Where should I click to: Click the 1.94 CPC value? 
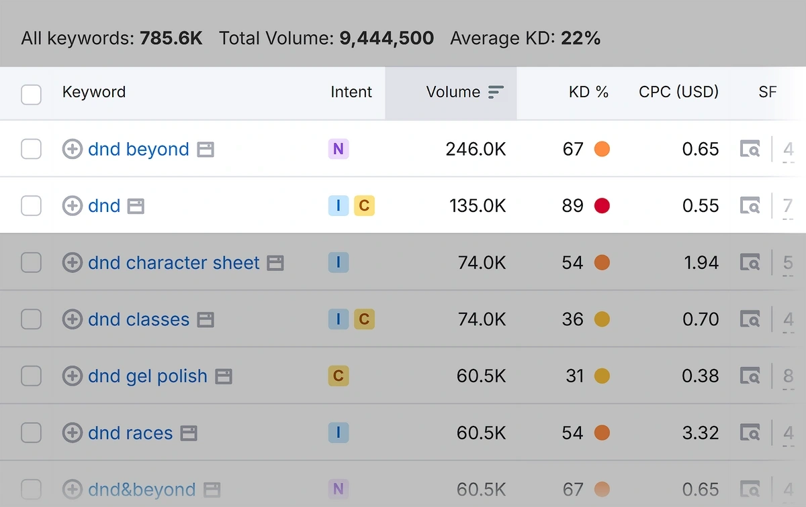tap(701, 263)
